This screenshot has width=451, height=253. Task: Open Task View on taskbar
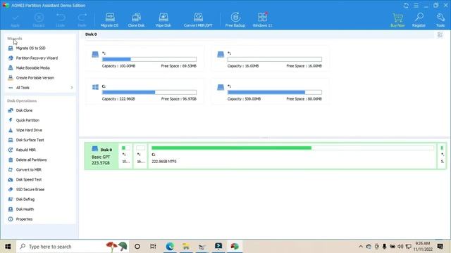(x=153, y=247)
